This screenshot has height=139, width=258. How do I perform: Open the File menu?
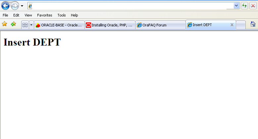click(x=5, y=15)
